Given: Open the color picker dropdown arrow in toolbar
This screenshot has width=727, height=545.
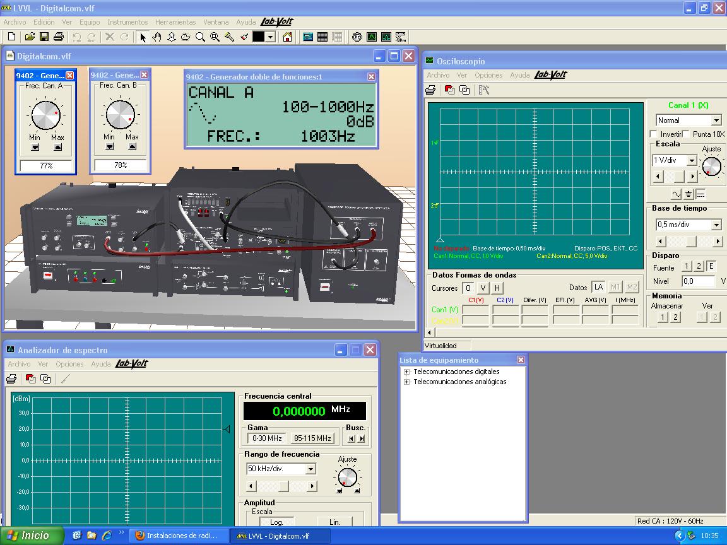Looking at the screenshot, I should click(x=271, y=37).
